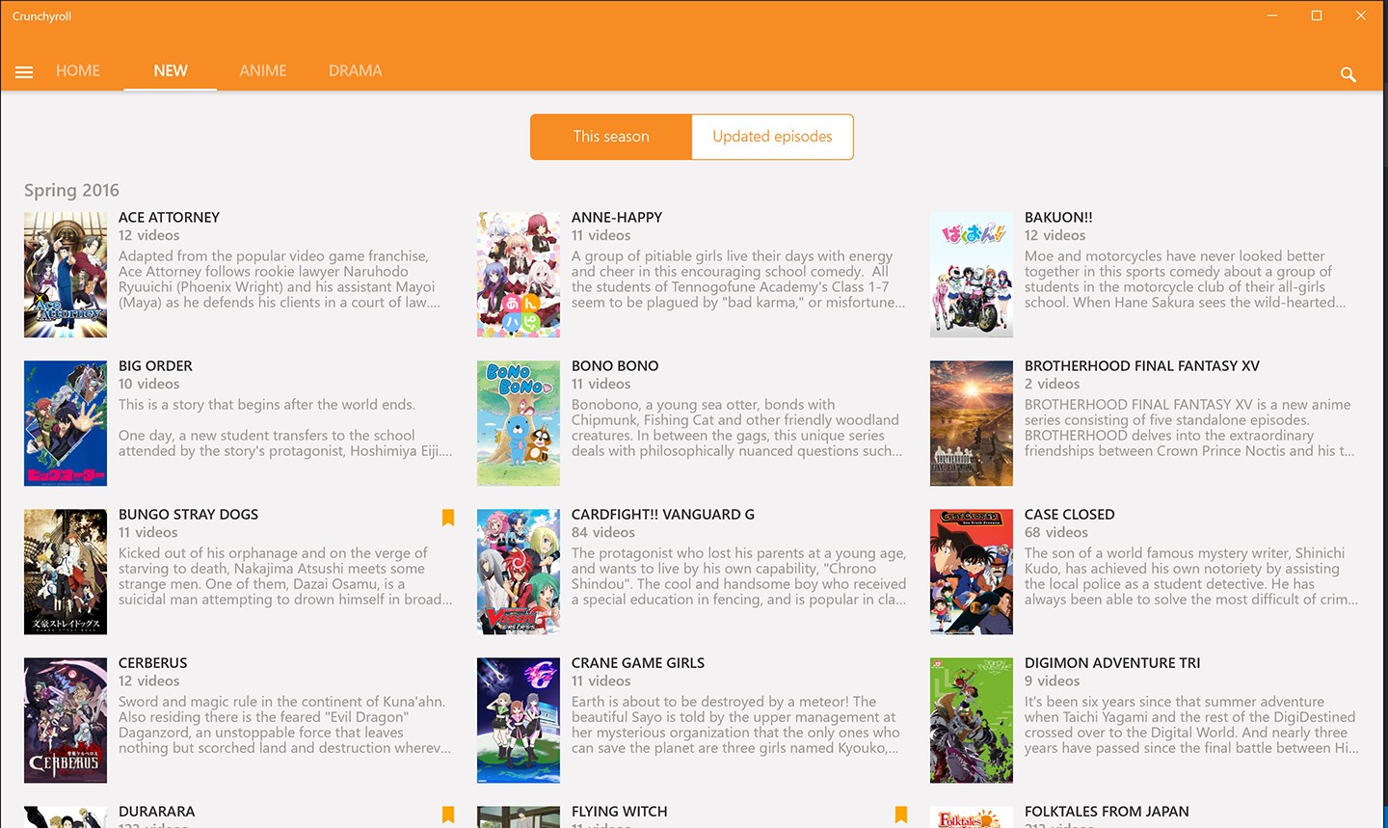The height and width of the screenshot is (828, 1388).
Task: Click the CARDFIGHT!! VANGUARD G title
Action: click(x=663, y=515)
